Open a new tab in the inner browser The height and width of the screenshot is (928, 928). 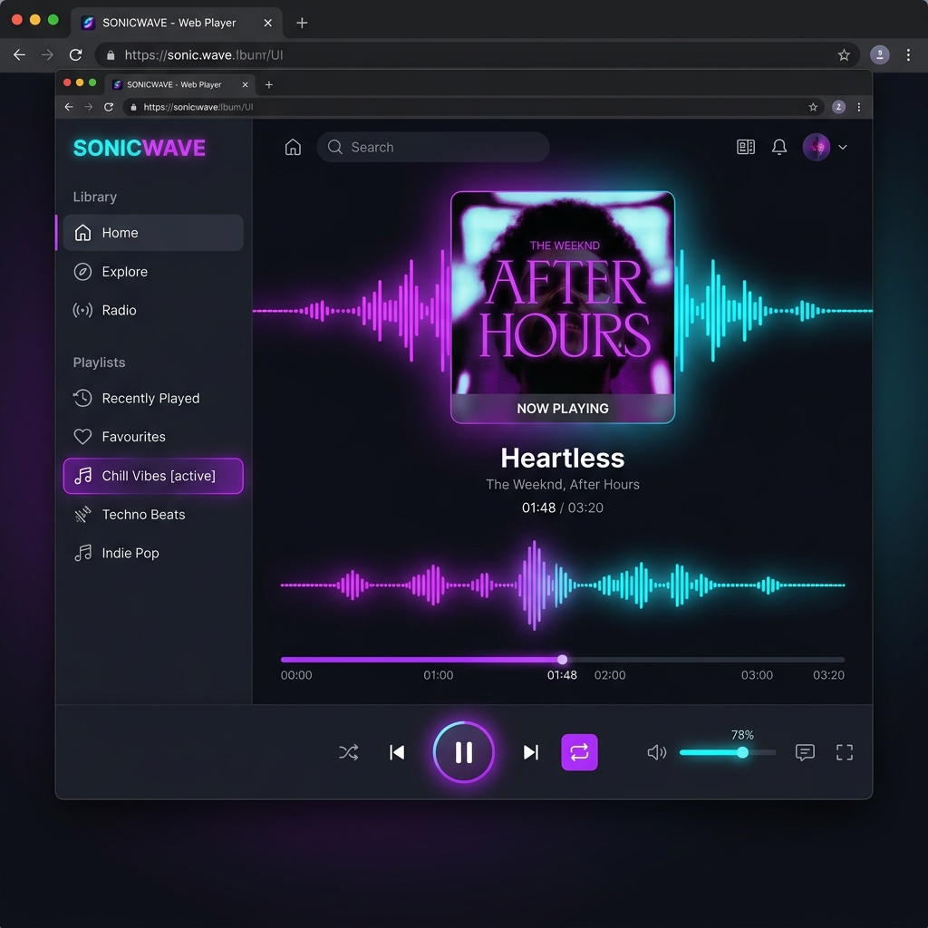click(x=268, y=84)
